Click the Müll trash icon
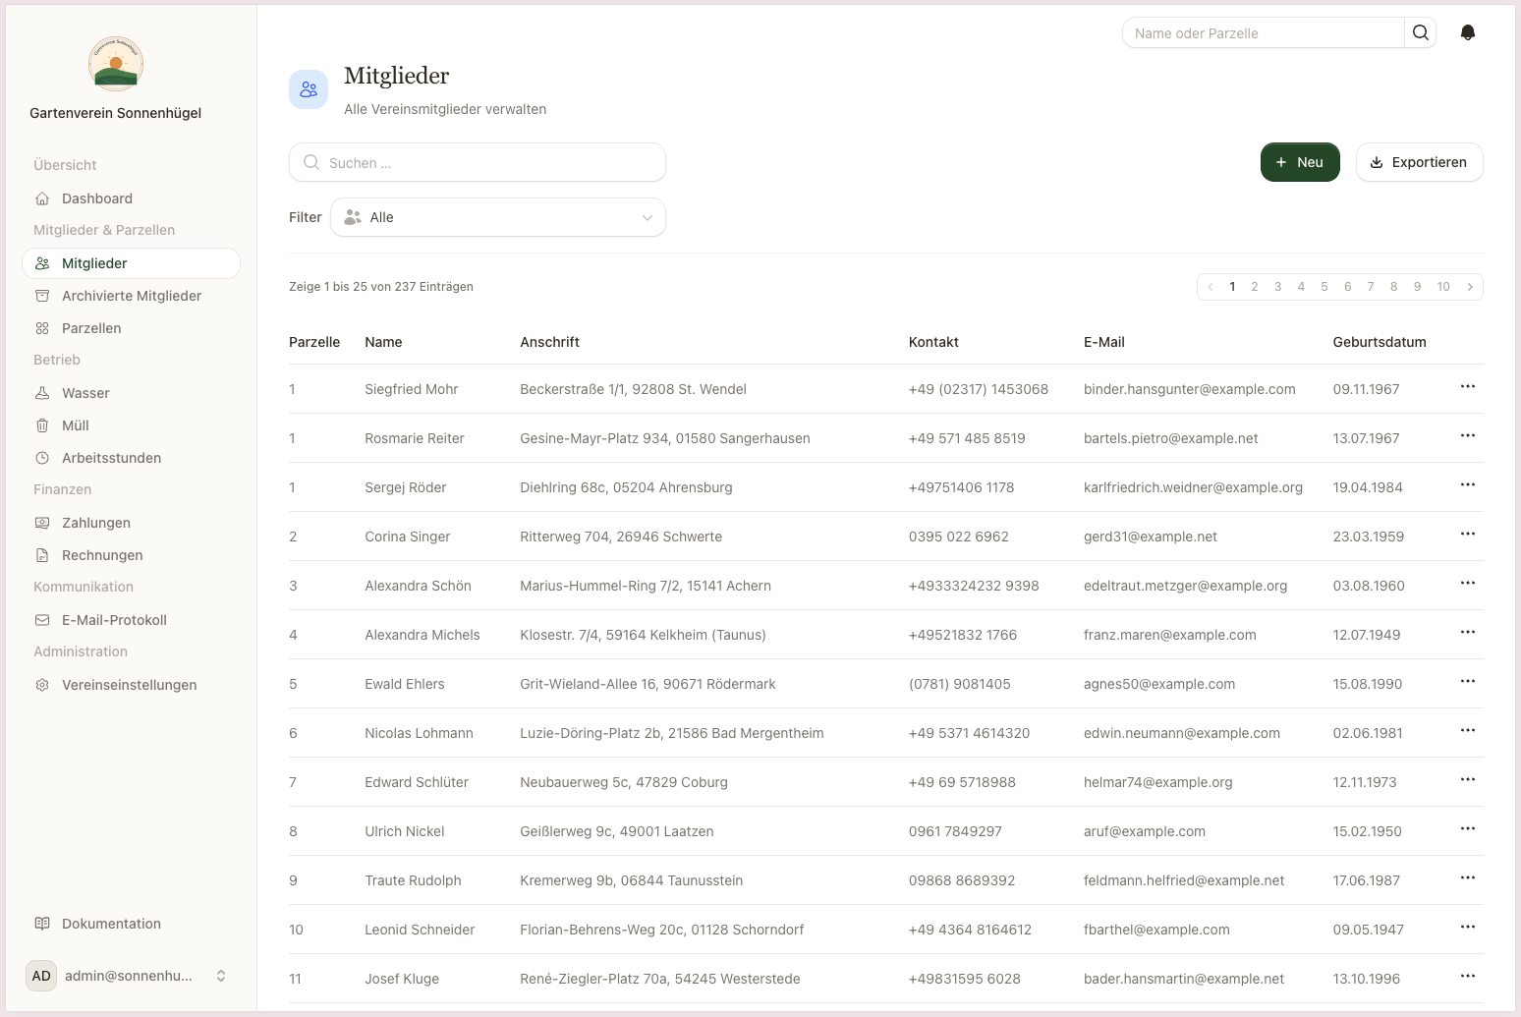Viewport: 1521px width, 1017px height. point(42,425)
